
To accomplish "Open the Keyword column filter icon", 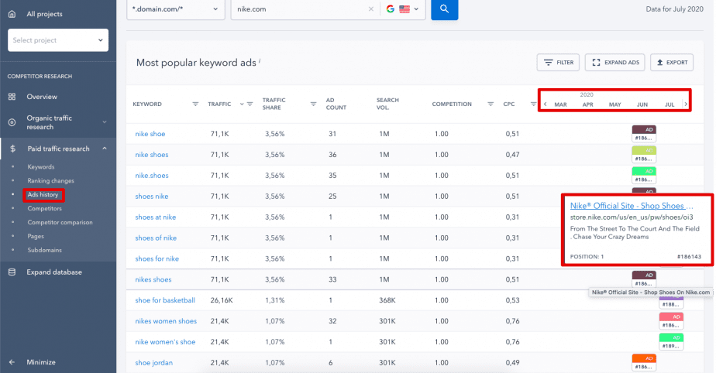I will click(195, 104).
